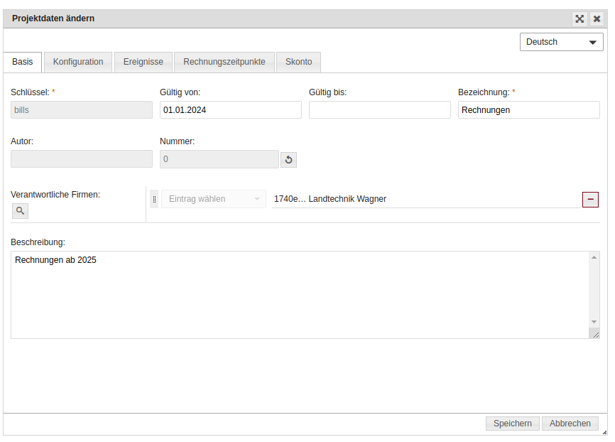Focus the empty Gültig bis field
This screenshot has height=442, width=615.
click(x=380, y=109)
